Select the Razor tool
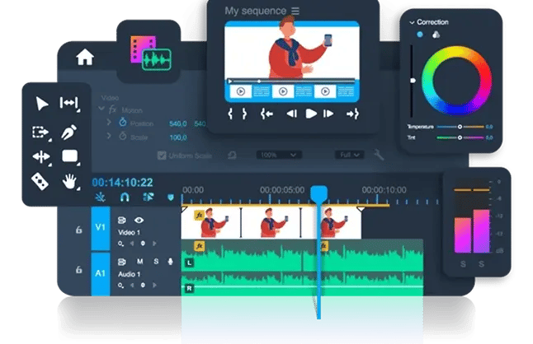This screenshot has height=344, width=533. pos(40,181)
